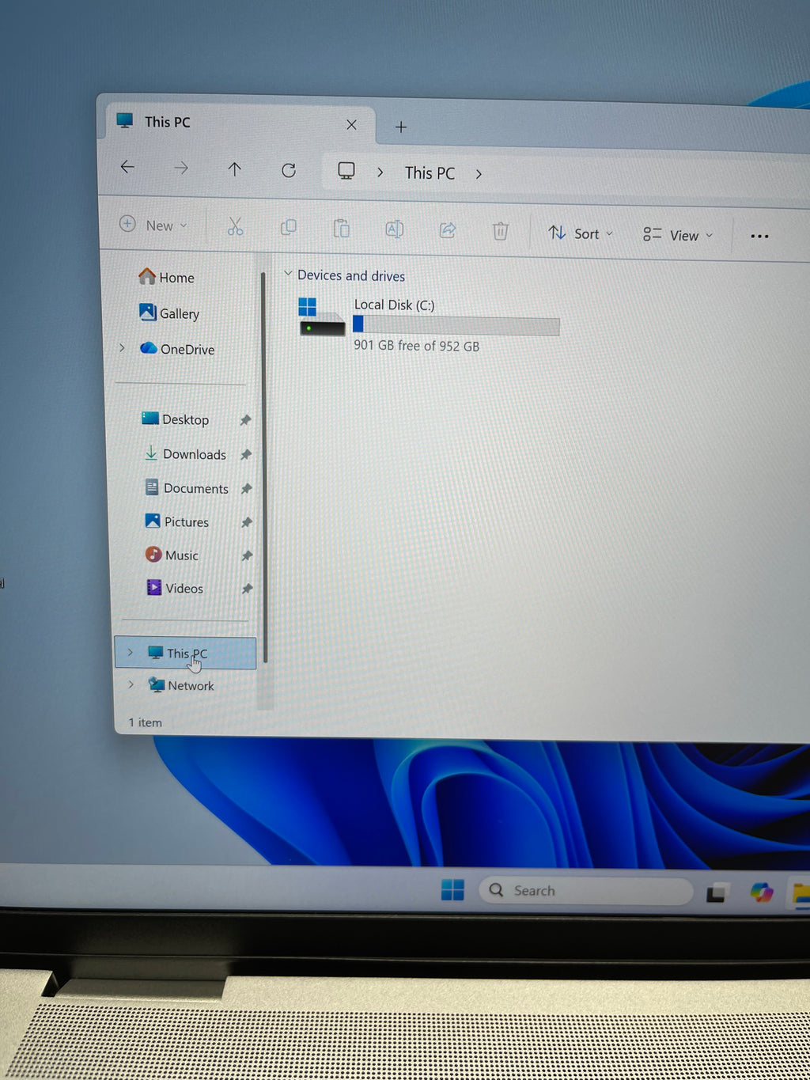Open Downloads quick access folder
The height and width of the screenshot is (1080, 810).
[186, 453]
